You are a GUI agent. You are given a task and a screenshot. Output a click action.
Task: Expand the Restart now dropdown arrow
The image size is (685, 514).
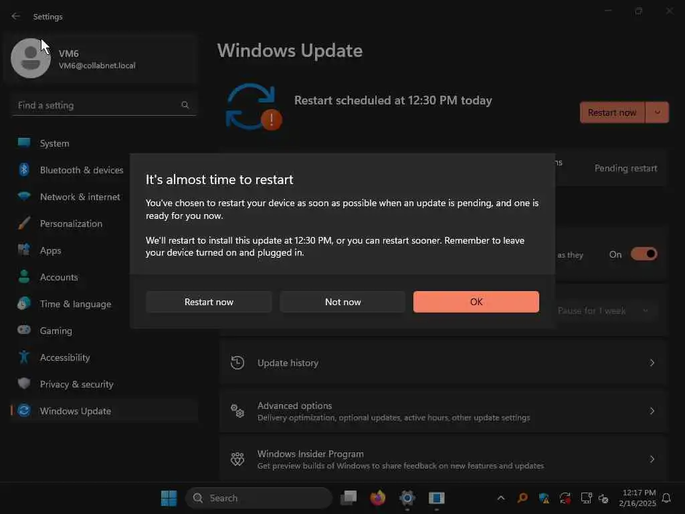point(657,112)
